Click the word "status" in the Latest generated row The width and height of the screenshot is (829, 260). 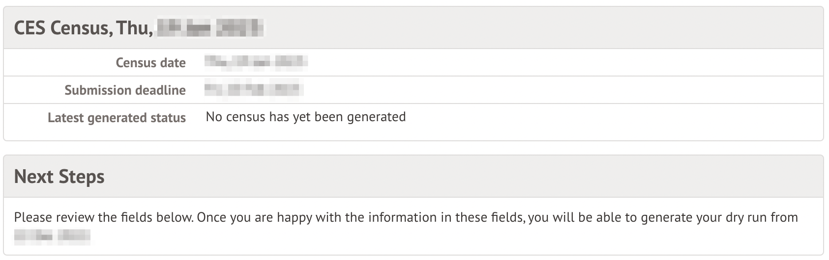[168, 118]
